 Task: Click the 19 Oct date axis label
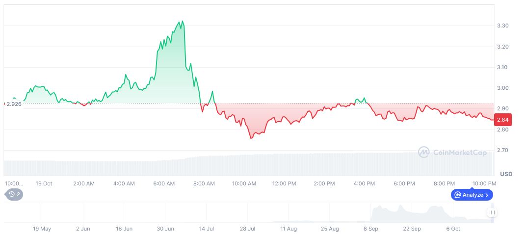44,183
